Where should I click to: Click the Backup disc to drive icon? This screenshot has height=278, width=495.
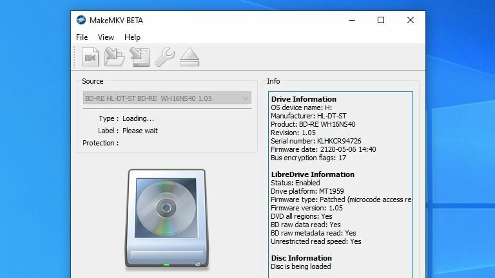[x=140, y=57]
